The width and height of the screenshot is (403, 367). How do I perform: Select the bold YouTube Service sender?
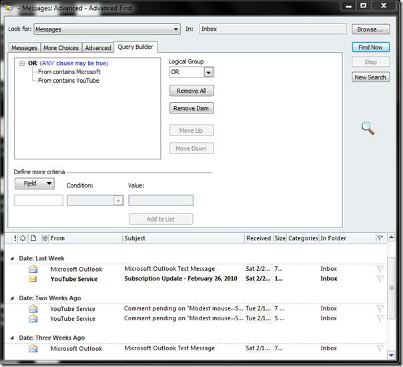74,279
